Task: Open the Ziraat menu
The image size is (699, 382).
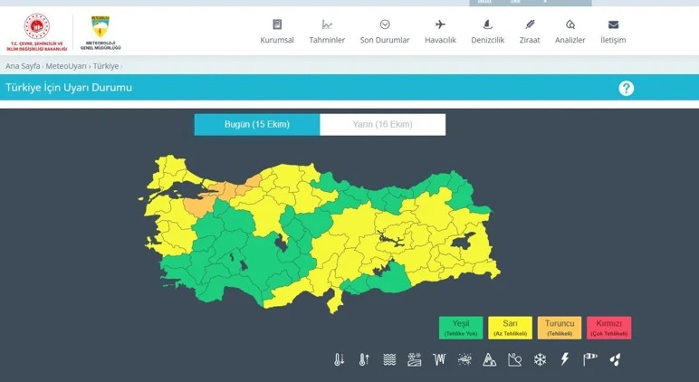Action: pos(529,32)
